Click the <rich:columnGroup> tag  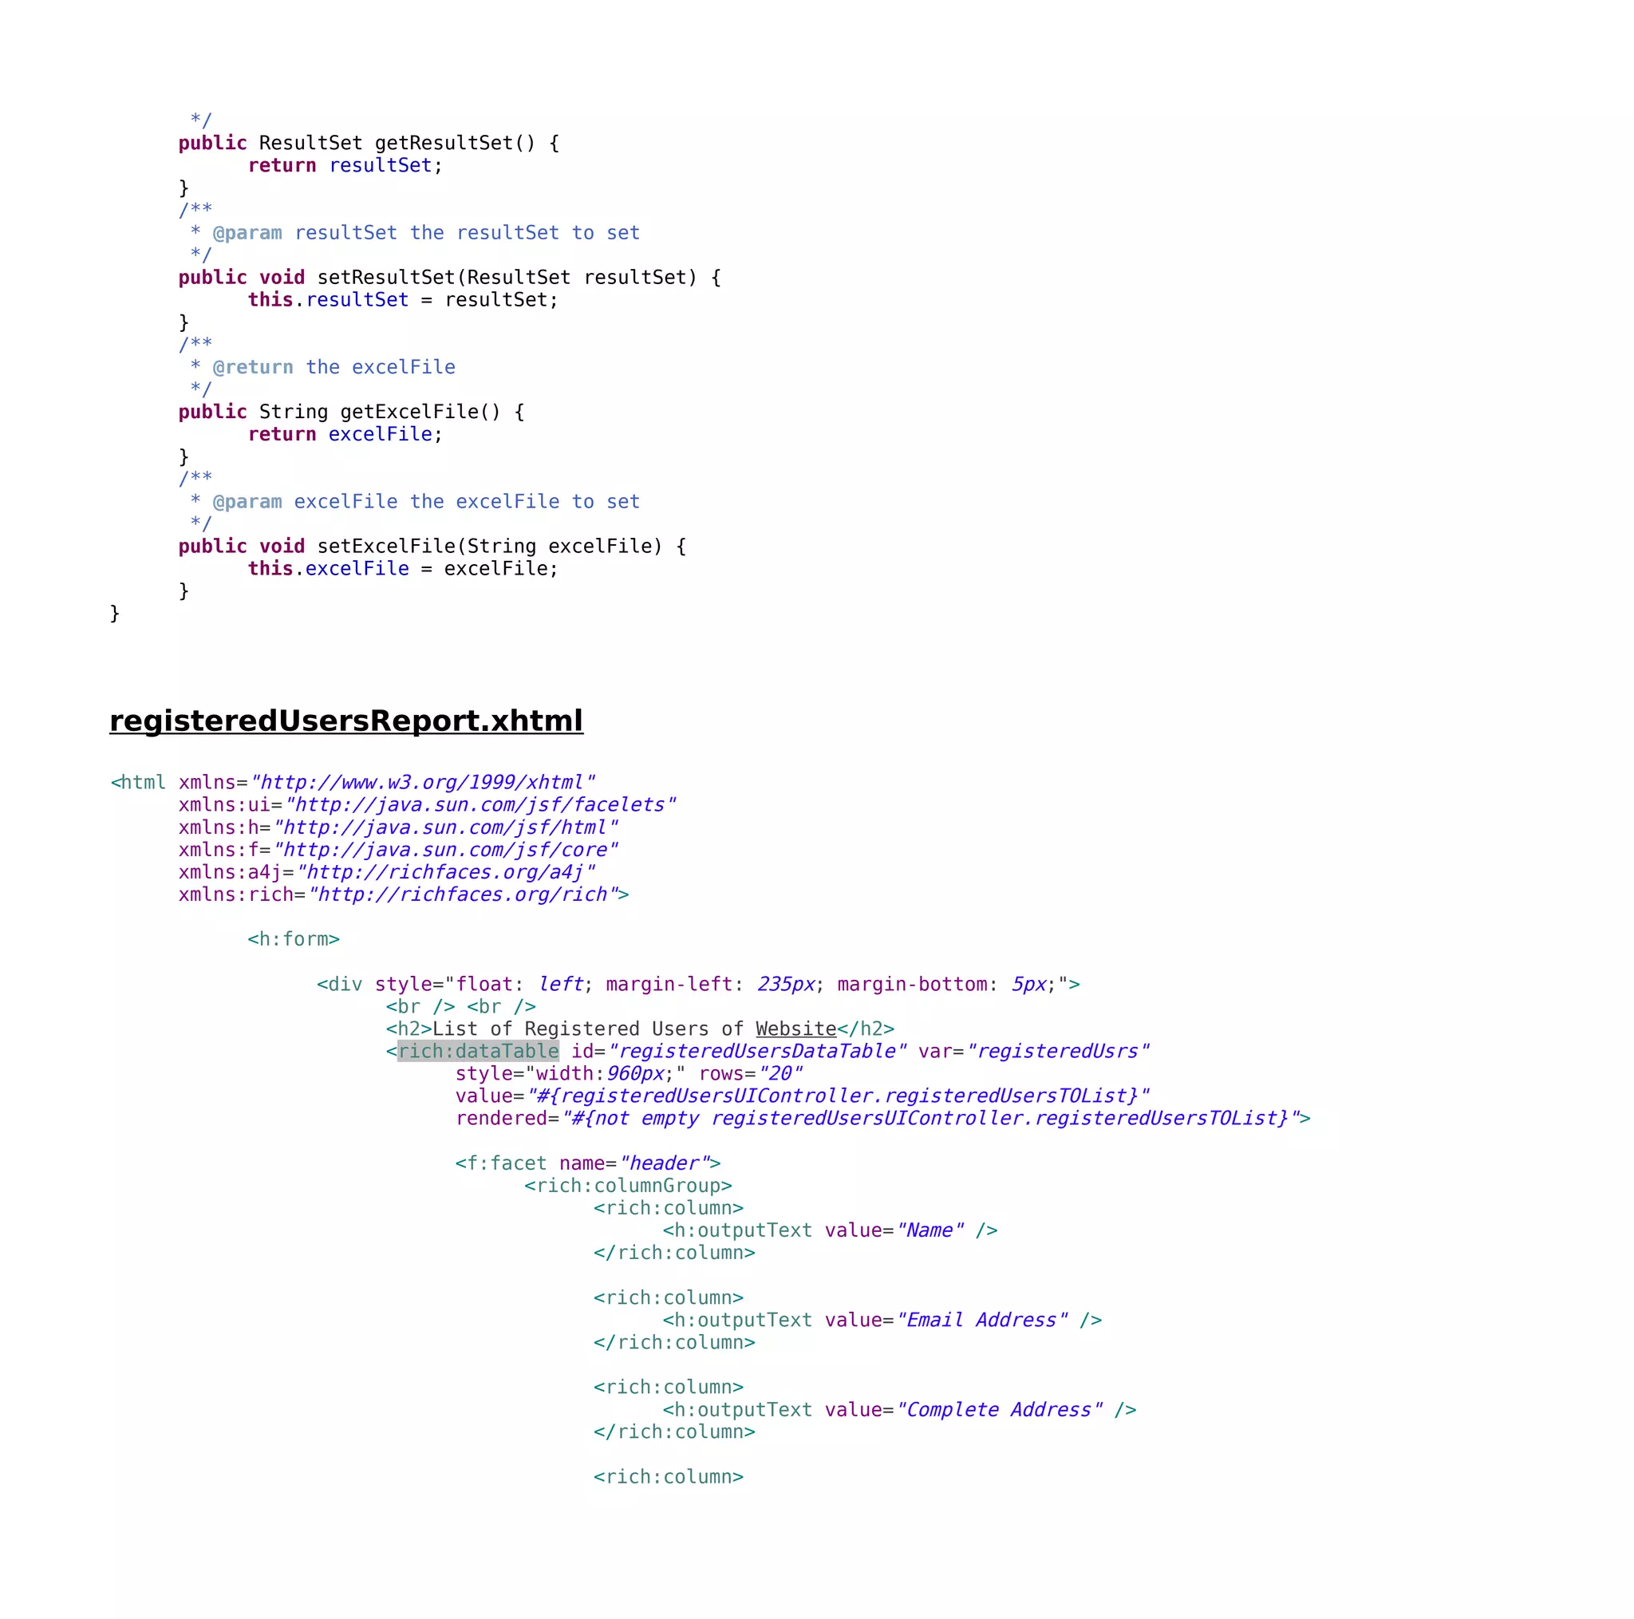click(x=629, y=1186)
